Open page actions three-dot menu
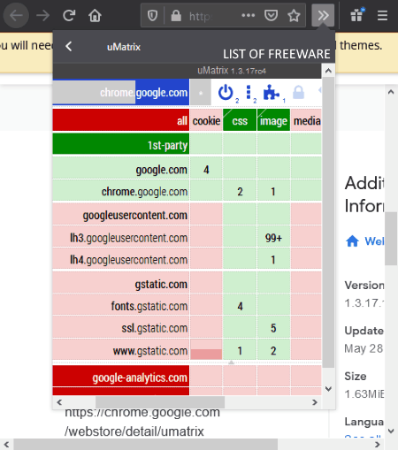Viewport: 398px width, 450px height. tap(248, 15)
